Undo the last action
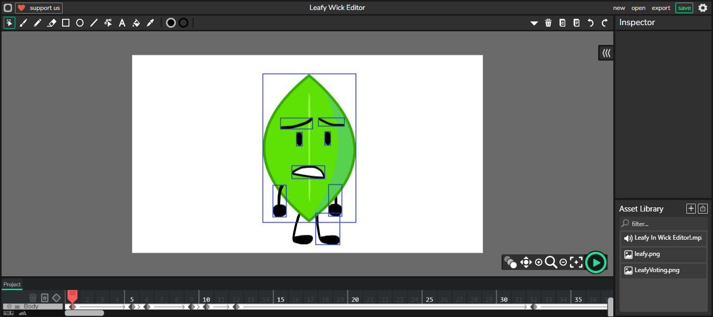This screenshot has width=713, height=317. point(590,23)
